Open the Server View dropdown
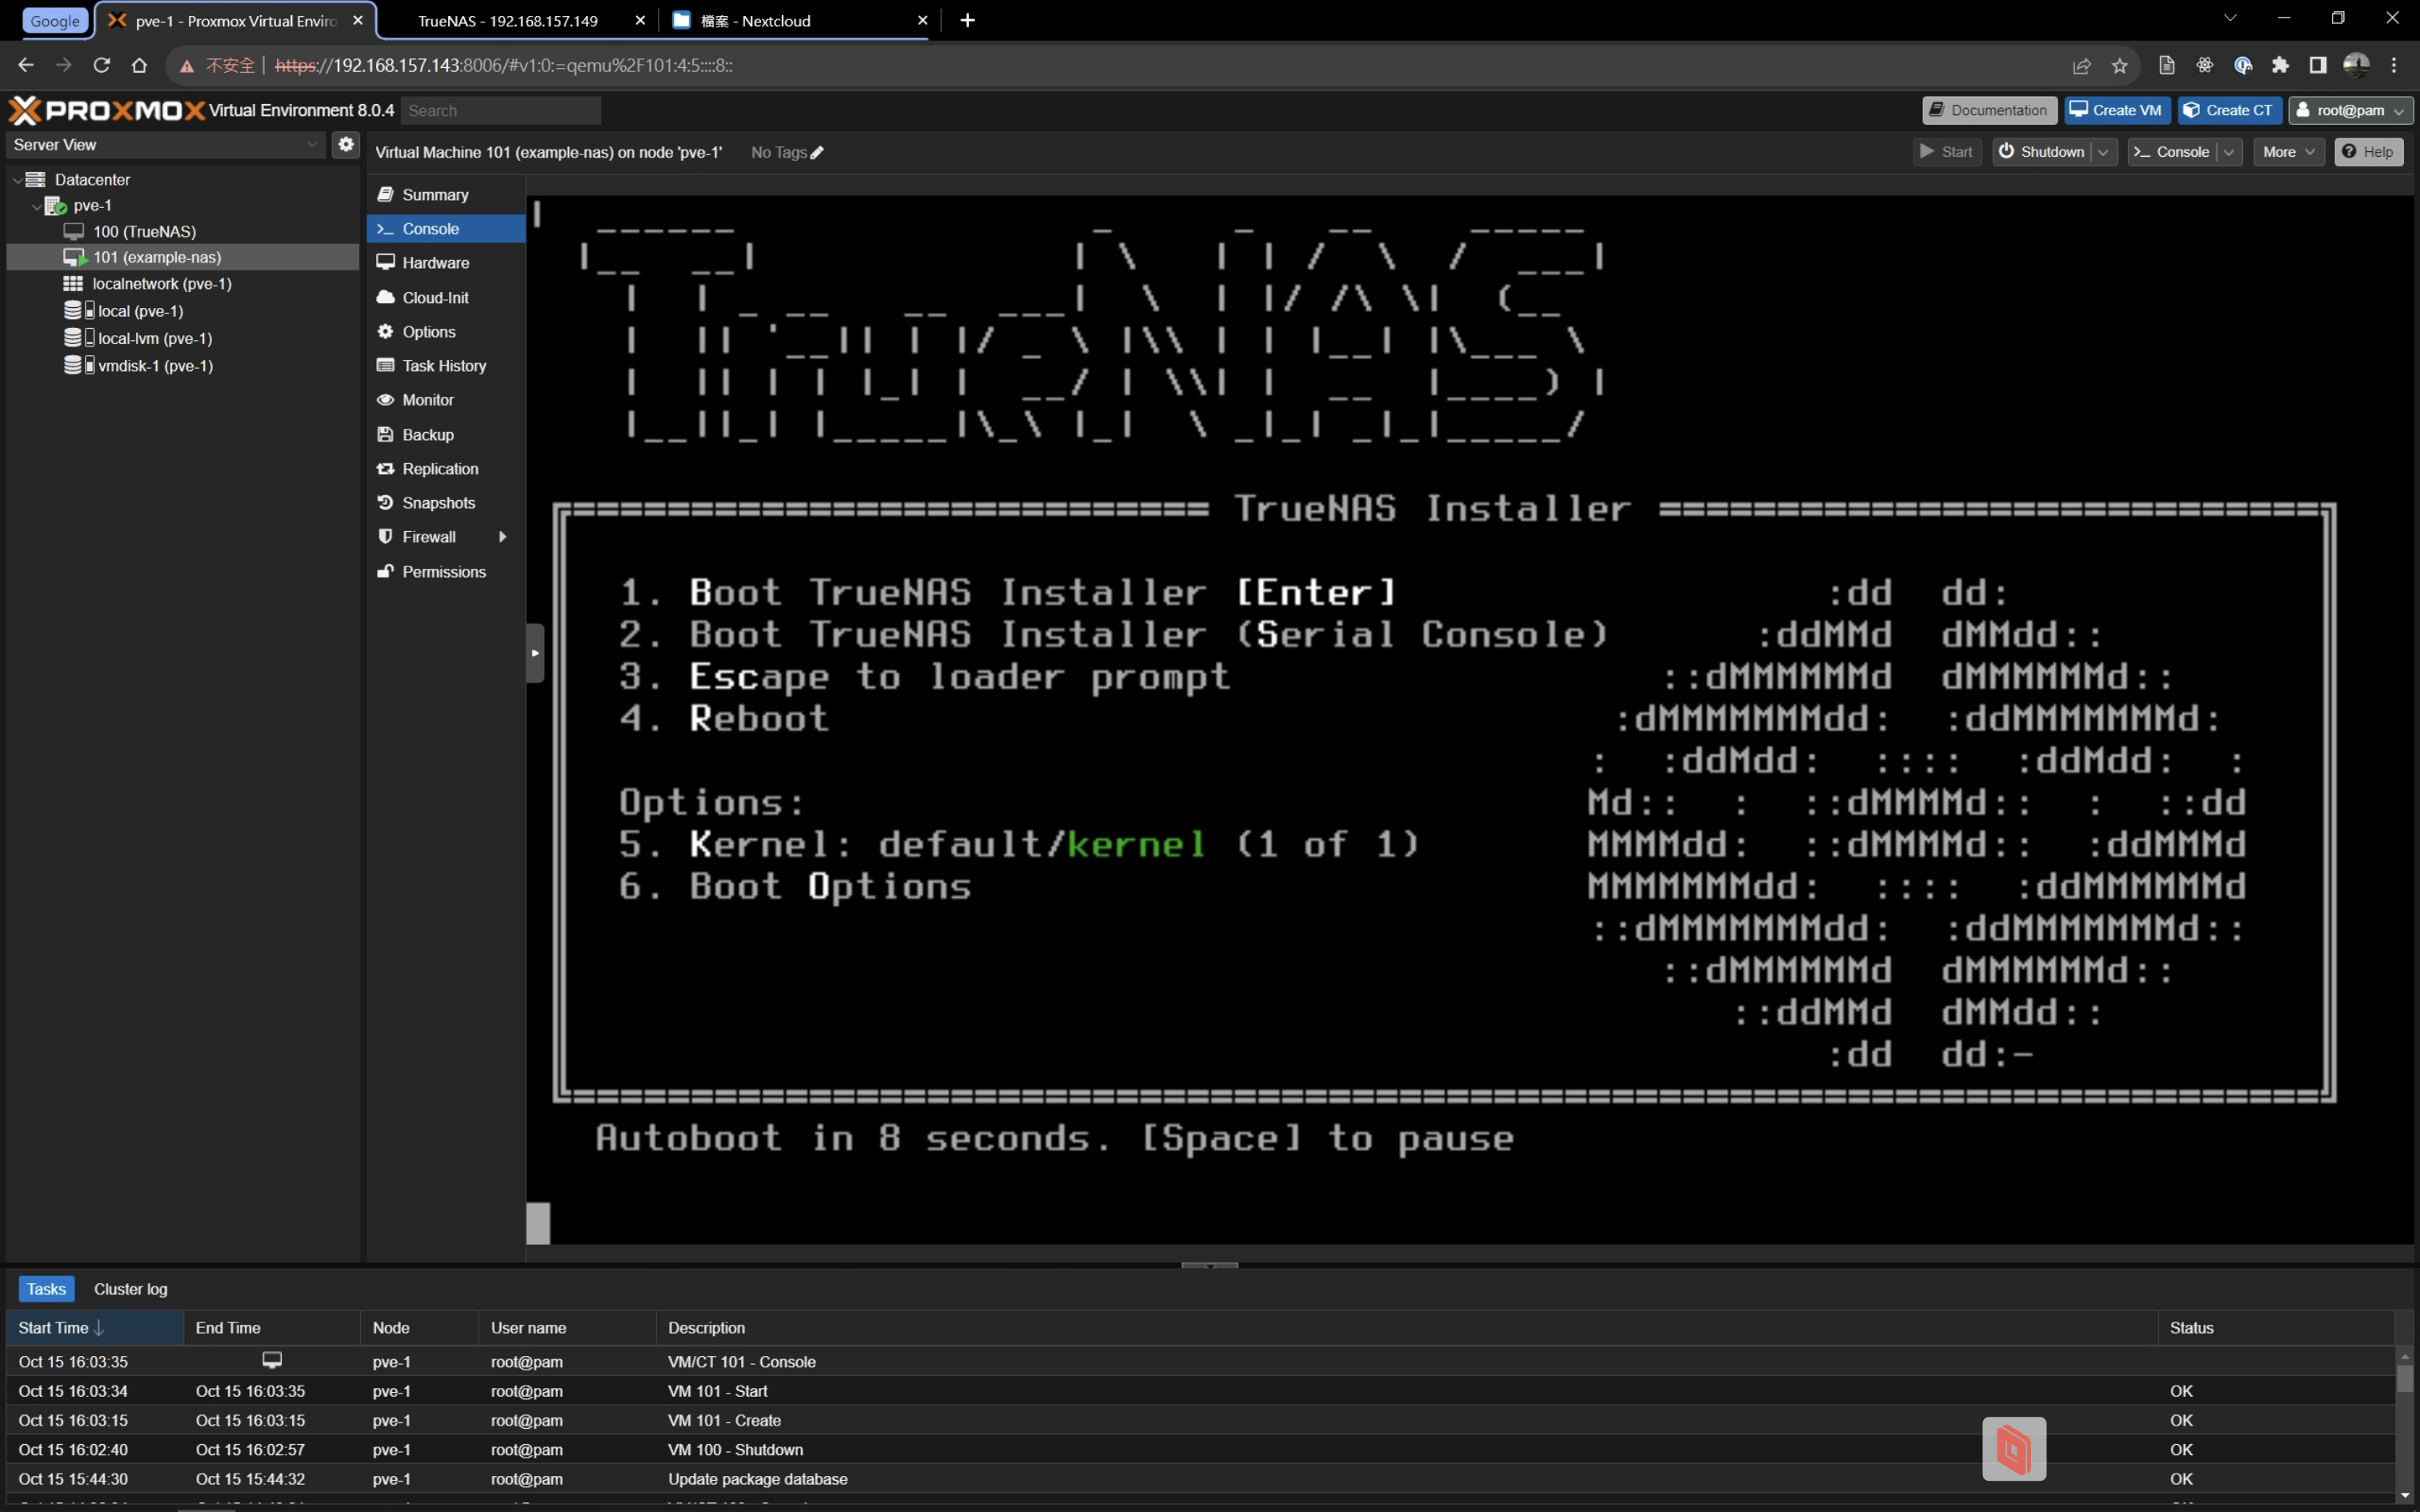Image resolution: width=2420 pixels, height=1512 pixels. 312,145
